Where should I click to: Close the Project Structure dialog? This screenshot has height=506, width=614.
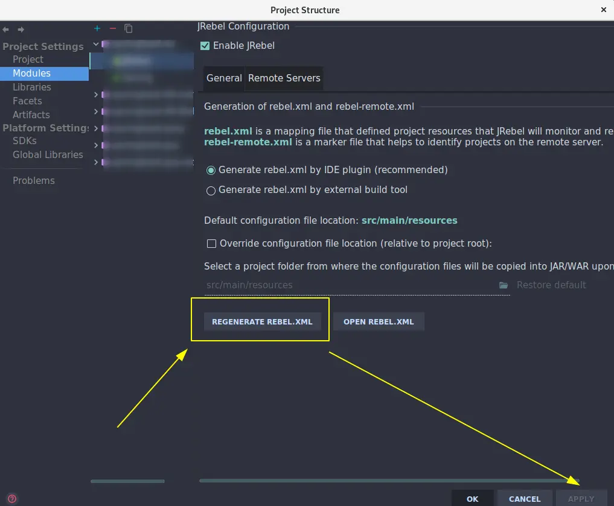click(603, 10)
